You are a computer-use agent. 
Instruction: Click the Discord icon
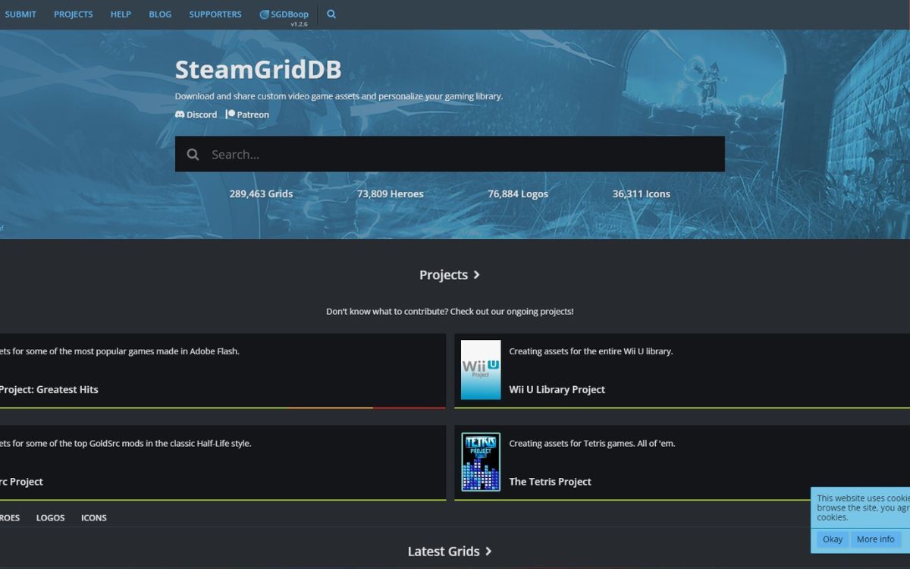[x=180, y=114]
